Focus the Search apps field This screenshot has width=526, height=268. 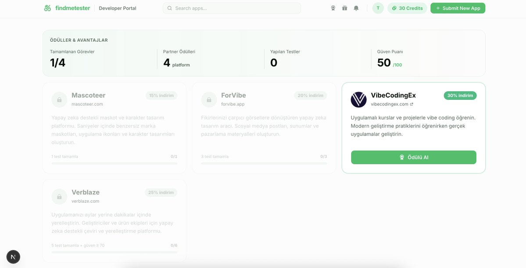232,8
